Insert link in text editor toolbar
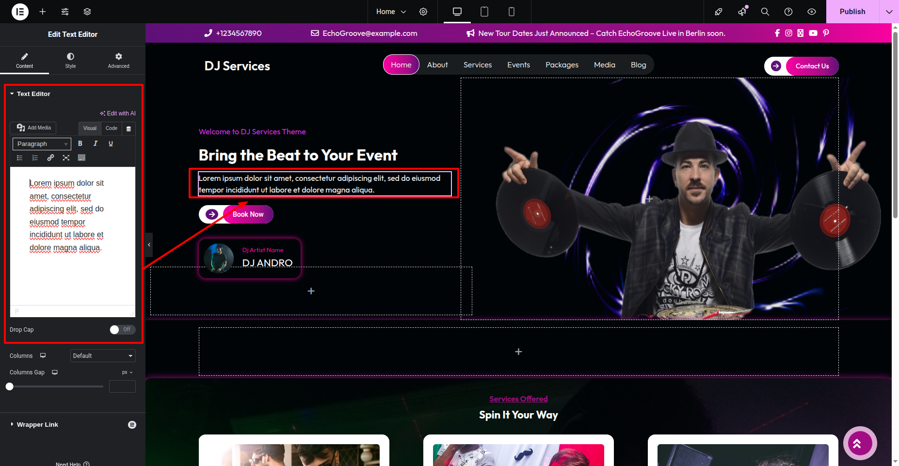The height and width of the screenshot is (466, 899). (50, 158)
